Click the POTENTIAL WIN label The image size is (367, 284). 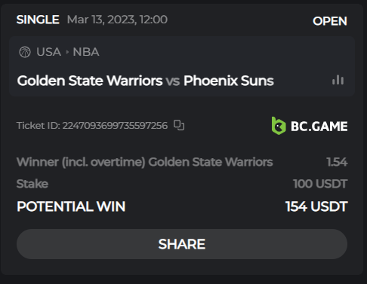click(x=71, y=206)
